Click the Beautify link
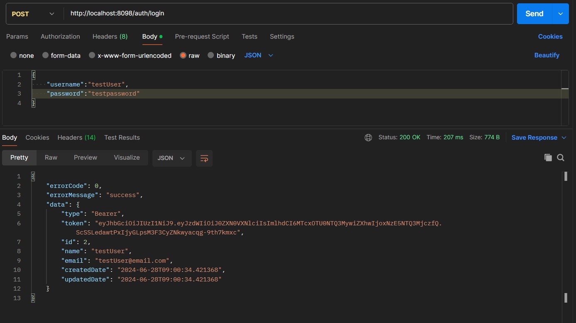 click(x=547, y=55)
